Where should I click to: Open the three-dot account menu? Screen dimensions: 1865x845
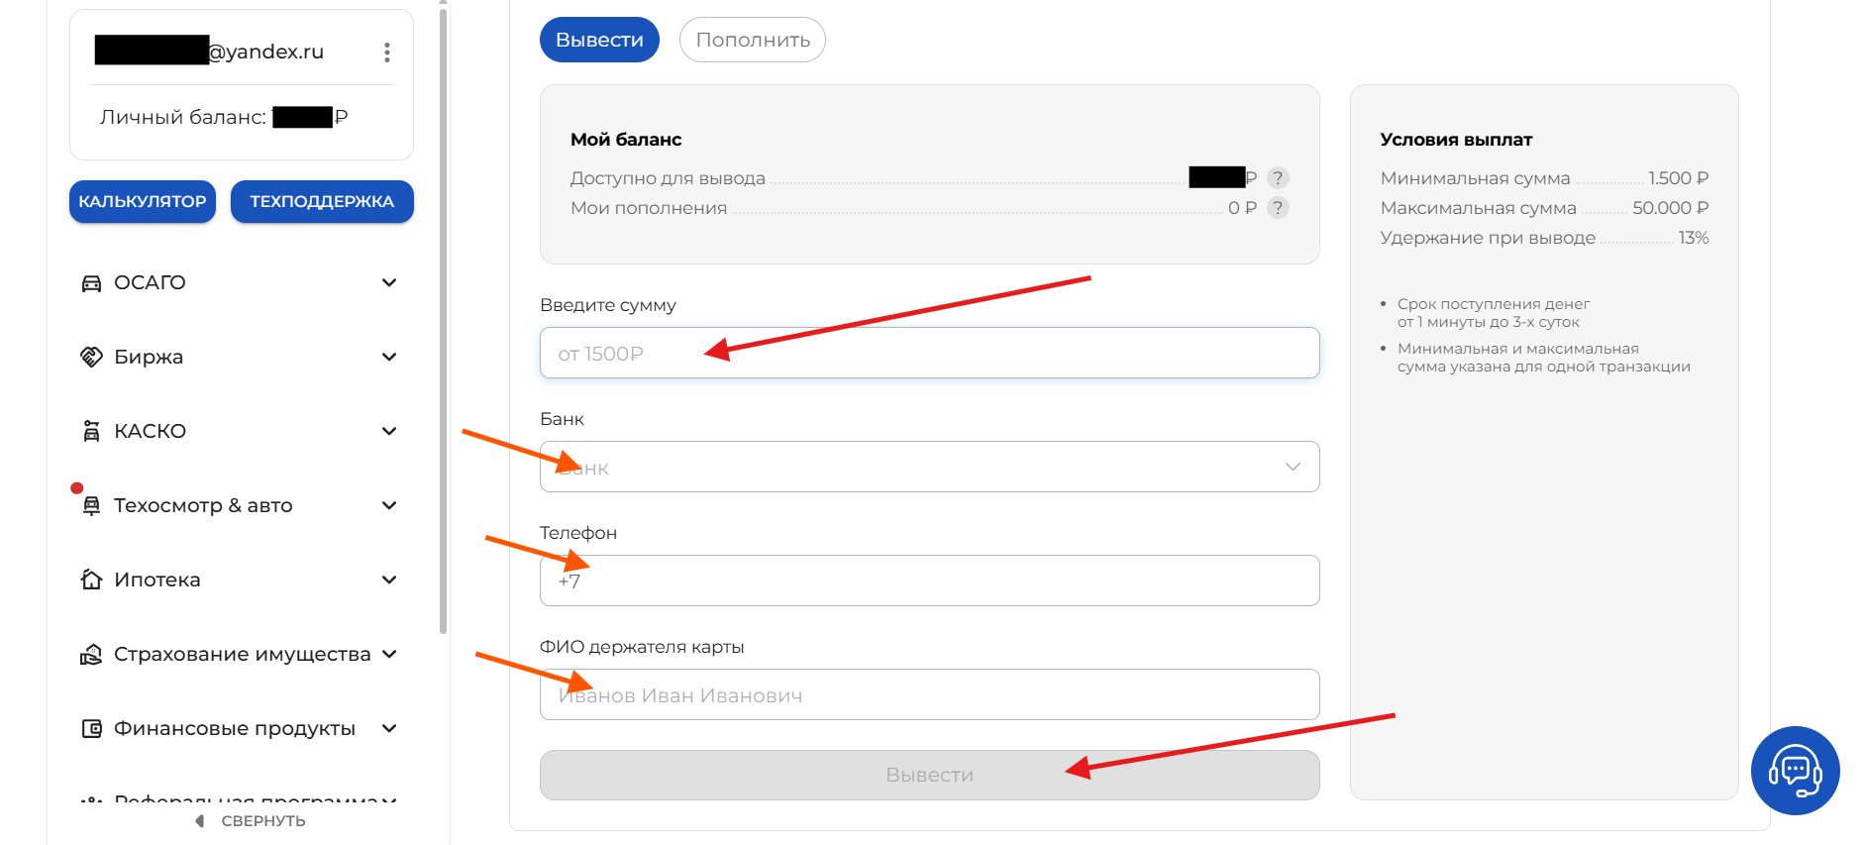coord(387,53)
